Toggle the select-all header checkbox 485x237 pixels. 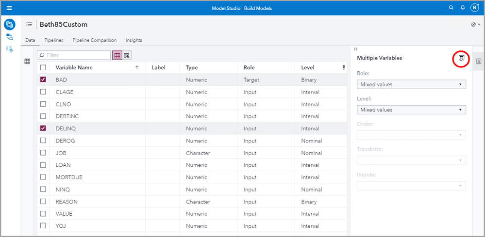[43, 68]
